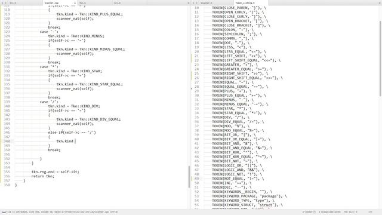
Task: Click TOKEN(BIT_XOR_EQUAL line
Action: coord(242,157)
